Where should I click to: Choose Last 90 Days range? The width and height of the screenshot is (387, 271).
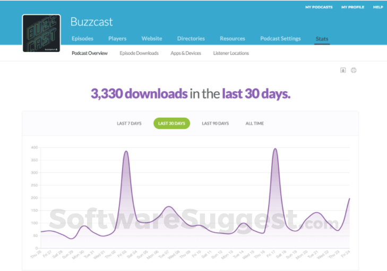(x=215, y=123)
